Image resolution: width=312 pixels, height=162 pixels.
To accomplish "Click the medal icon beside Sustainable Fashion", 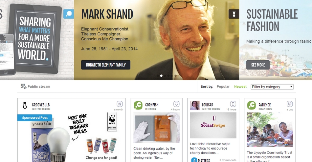I will coord(234,14).
